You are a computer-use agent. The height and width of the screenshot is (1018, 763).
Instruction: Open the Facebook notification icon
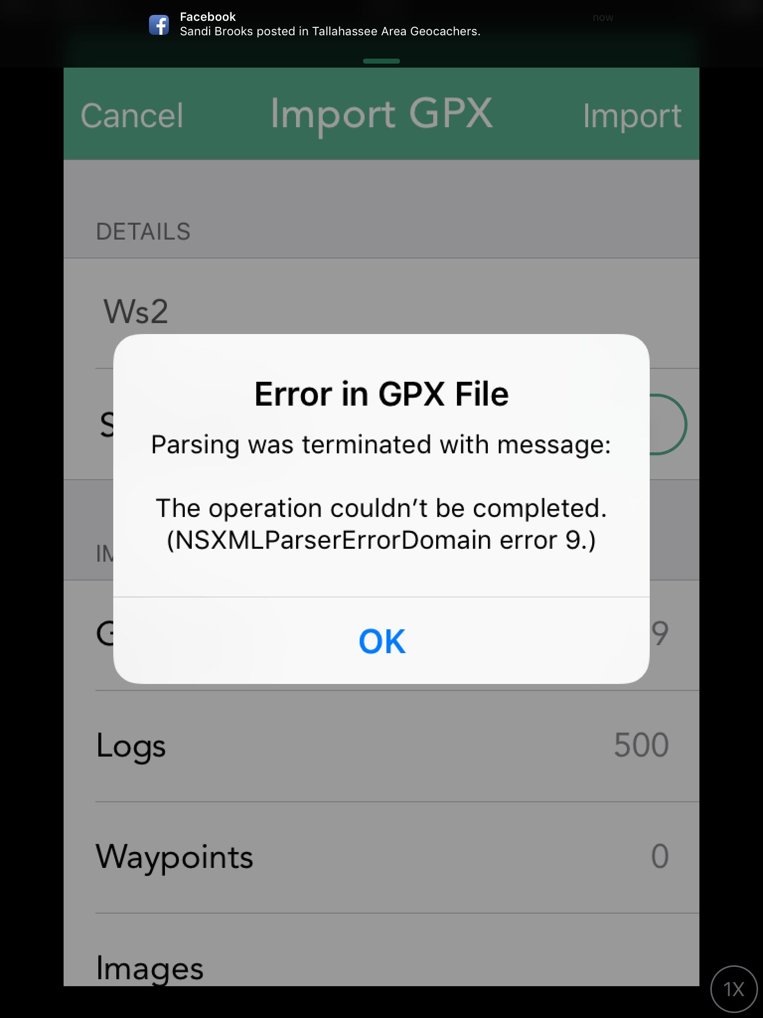pyautogui.click(x=159, y=25)
